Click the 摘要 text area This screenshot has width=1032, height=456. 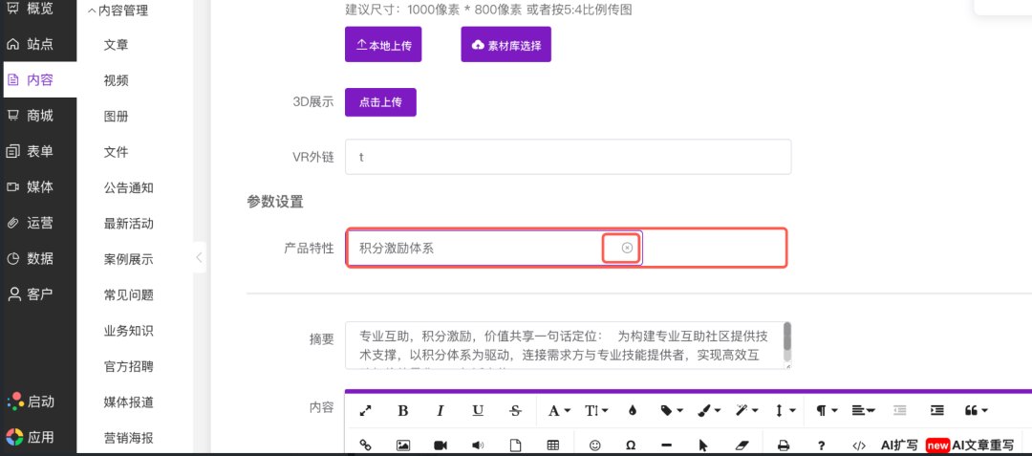(568, 345)
